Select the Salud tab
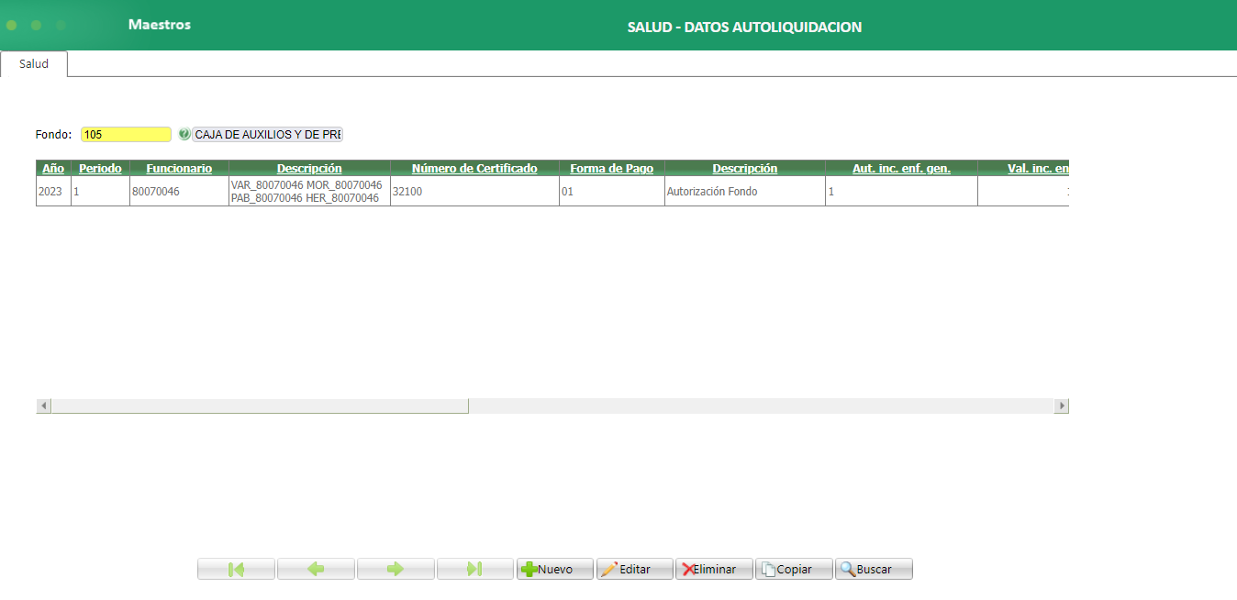Image resolution: width=1237 pixels, height=600 pixels. tap(34, 64)
